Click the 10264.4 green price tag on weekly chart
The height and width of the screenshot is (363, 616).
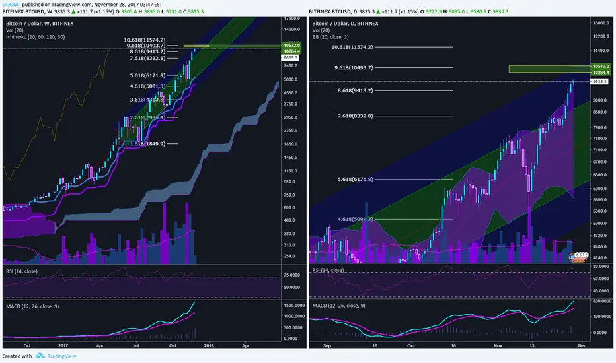coord(291,51)
